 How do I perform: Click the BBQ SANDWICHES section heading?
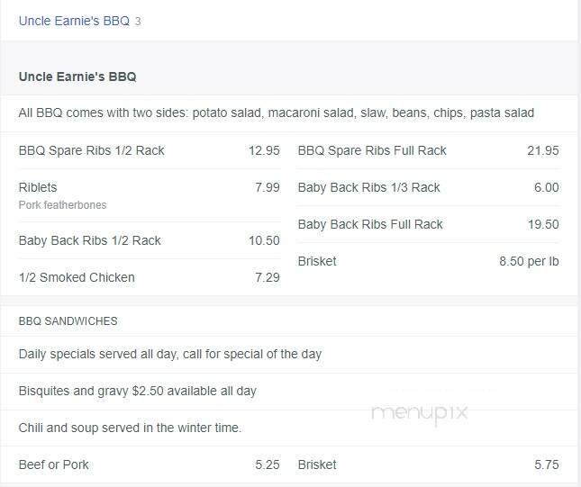pos(68,321)
